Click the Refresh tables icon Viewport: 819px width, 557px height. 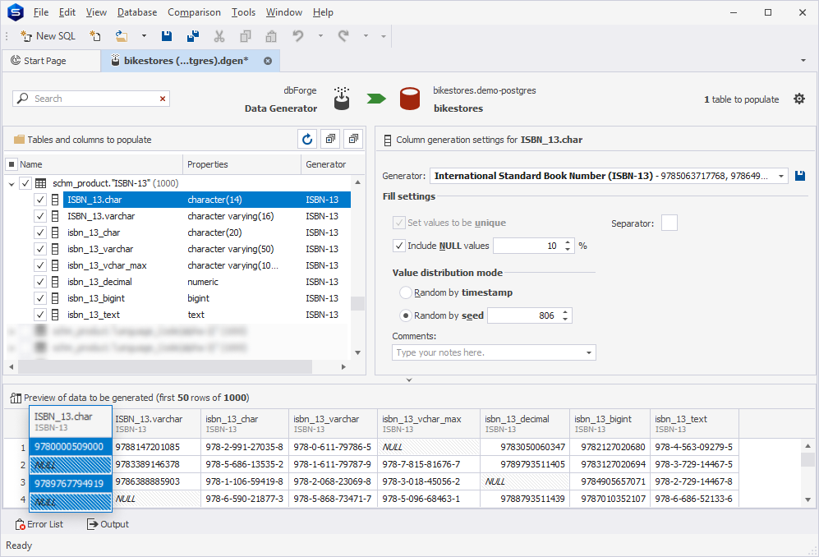tap(307, 139)
